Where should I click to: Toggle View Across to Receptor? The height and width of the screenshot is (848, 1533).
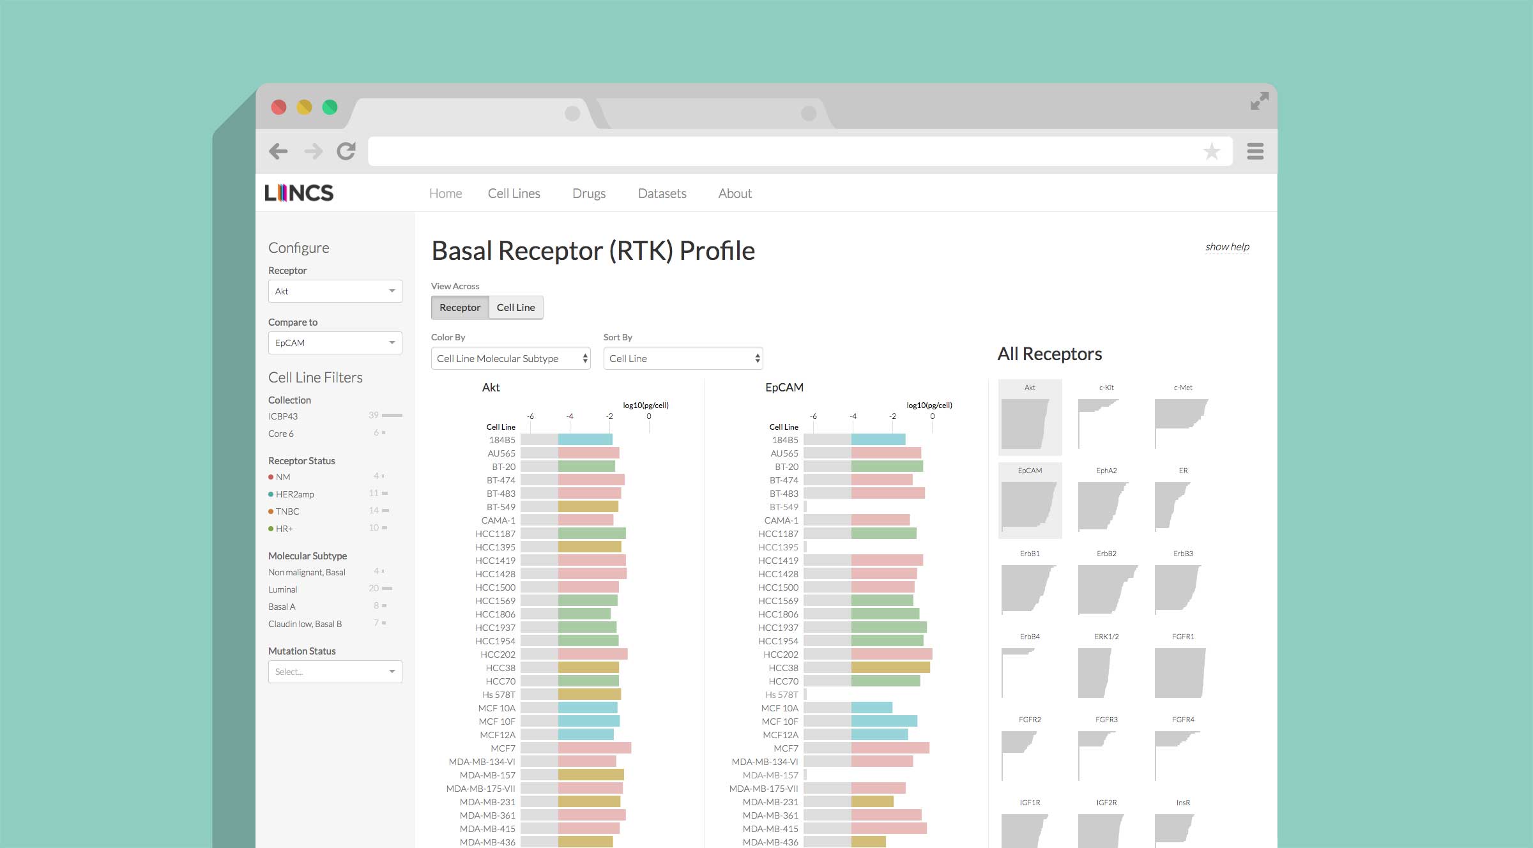coord(460,308)
